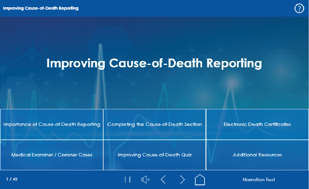Open Electronic Death Certificates
This screenshot has width=309, height=189.
[x=257, y=124]
